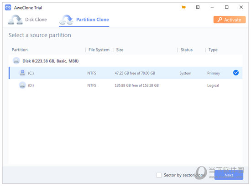Click the Logical type cell

[213, 85]
